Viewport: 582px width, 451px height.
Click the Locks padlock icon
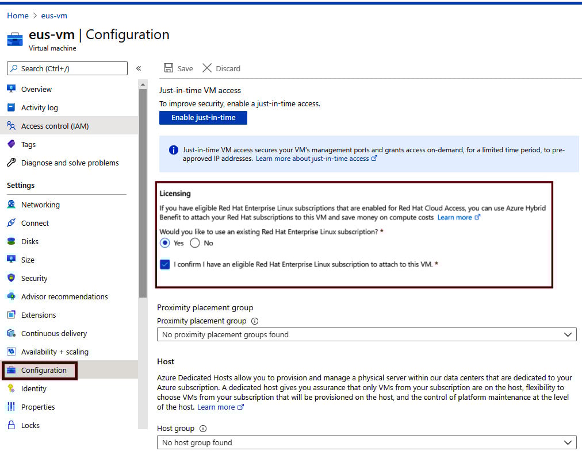pyautogui.click(x=11, y=425)
